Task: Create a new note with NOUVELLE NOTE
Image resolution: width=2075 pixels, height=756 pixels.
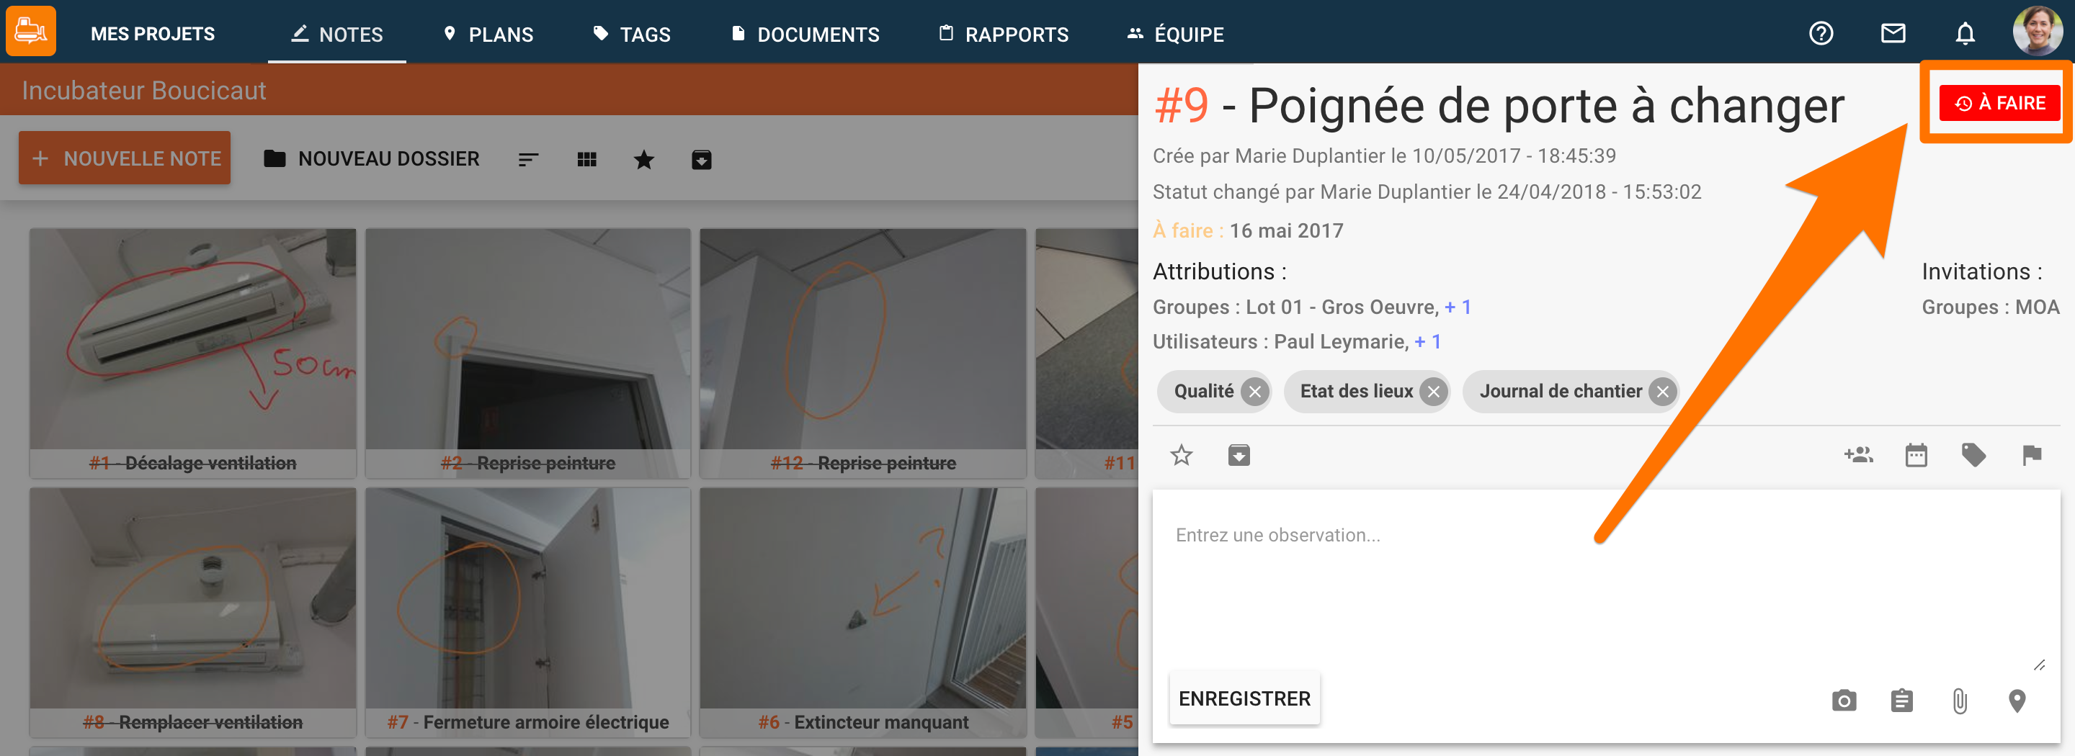Action: pyautogui.click(x=125, y=158)
